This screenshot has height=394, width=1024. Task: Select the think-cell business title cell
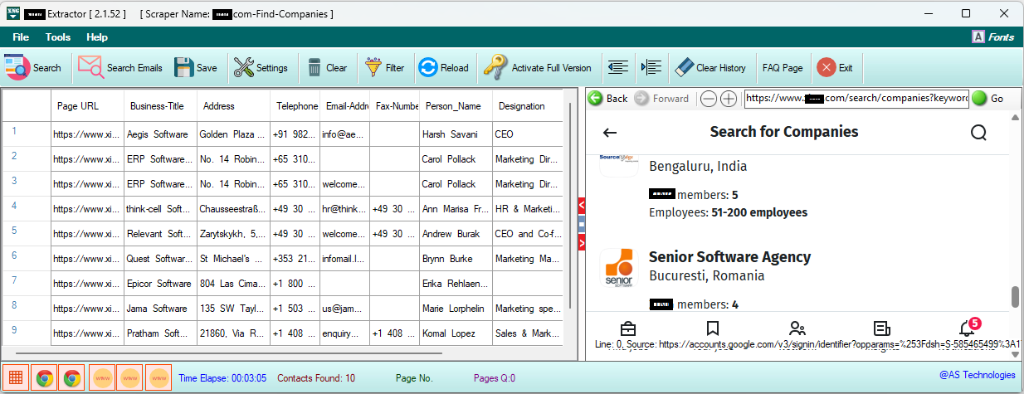(x=160, y=209)
